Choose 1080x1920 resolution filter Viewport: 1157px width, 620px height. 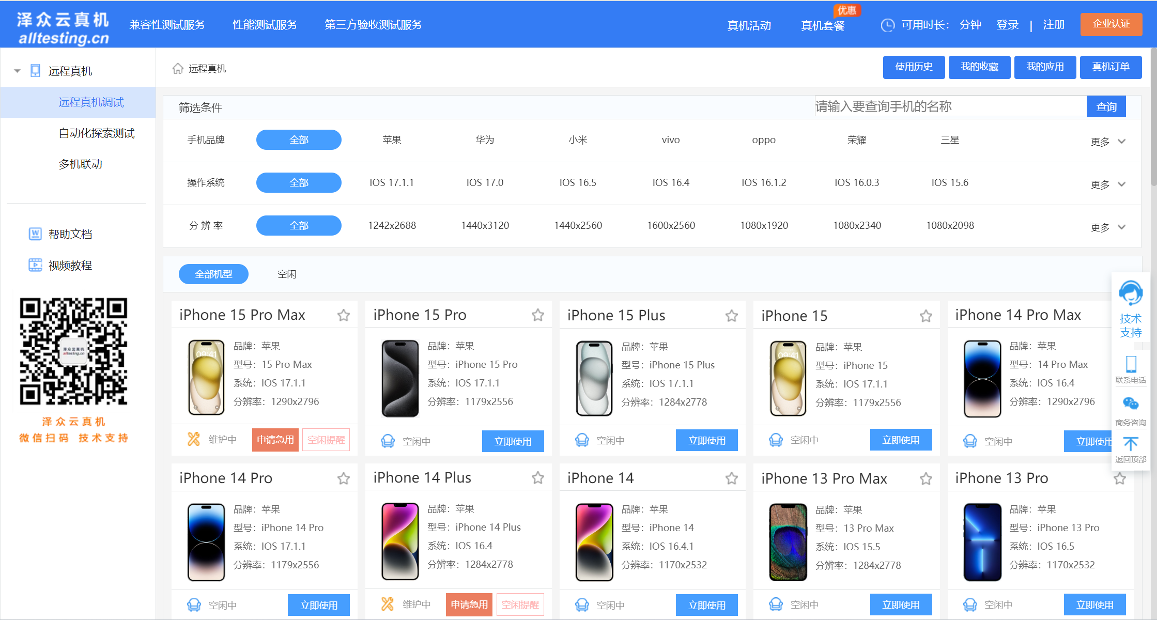764,225
